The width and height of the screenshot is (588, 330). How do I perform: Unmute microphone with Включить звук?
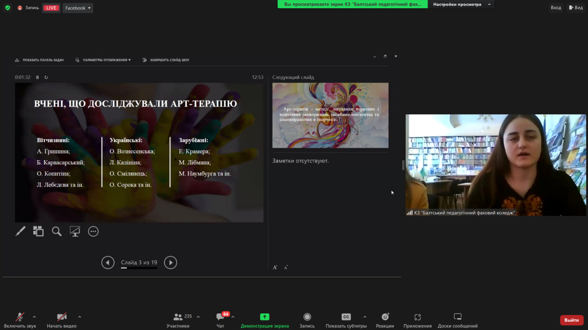(20, 320)
